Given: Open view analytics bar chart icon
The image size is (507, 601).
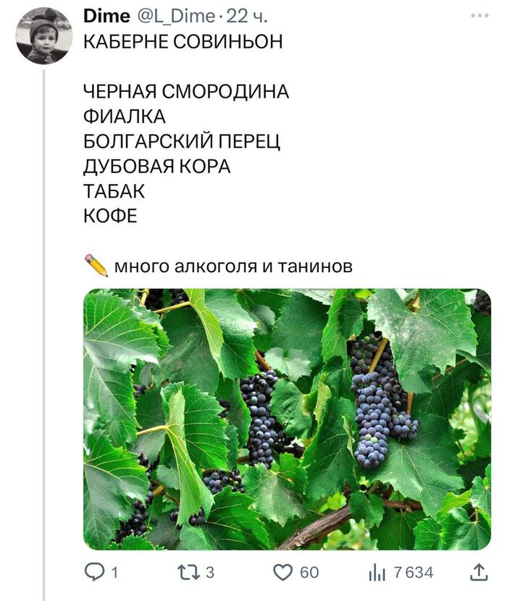Looking at the screenshot, I should tap(377, 573).
